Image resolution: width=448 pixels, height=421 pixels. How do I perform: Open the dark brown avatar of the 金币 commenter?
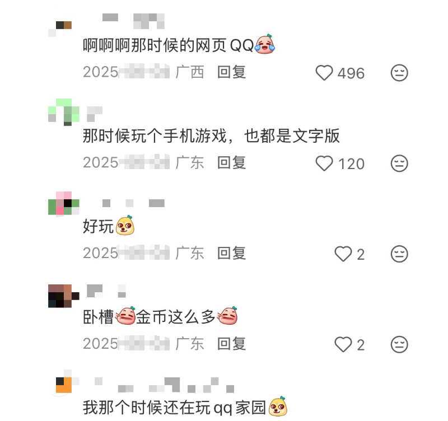coord(63,296)
